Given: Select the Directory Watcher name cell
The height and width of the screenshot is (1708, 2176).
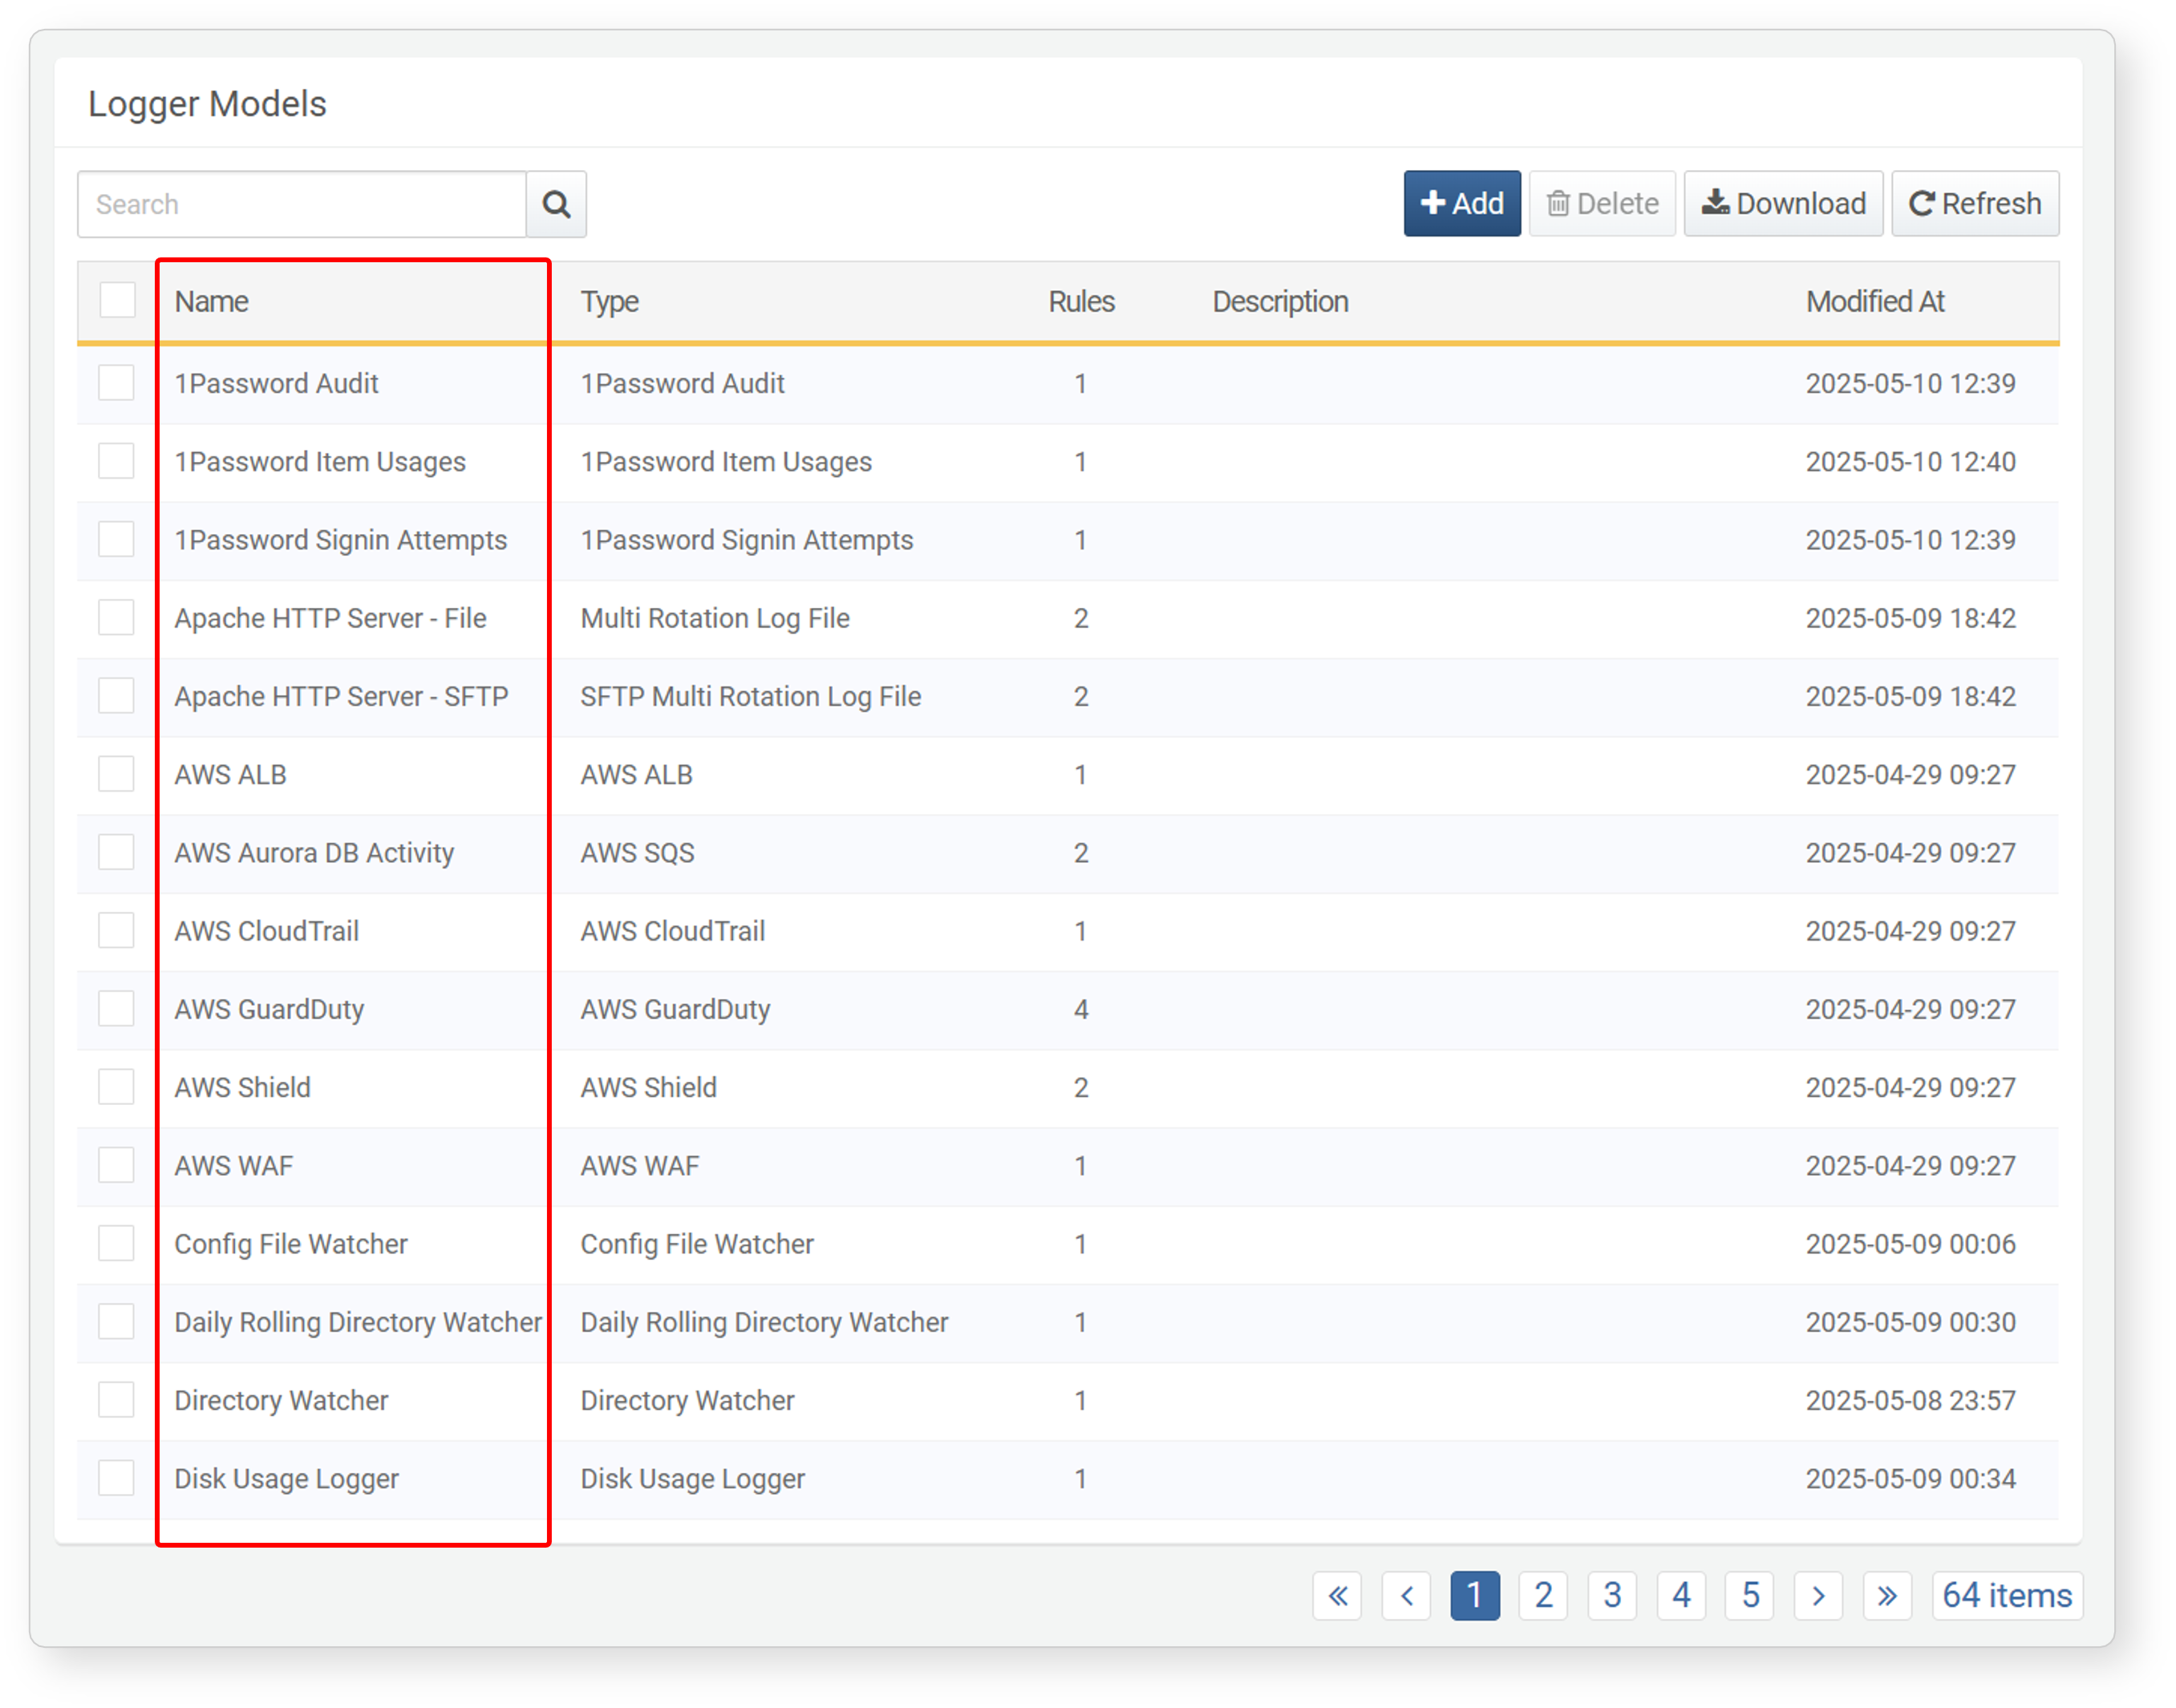Looking at the screenshot, I should coord(281,1400).
